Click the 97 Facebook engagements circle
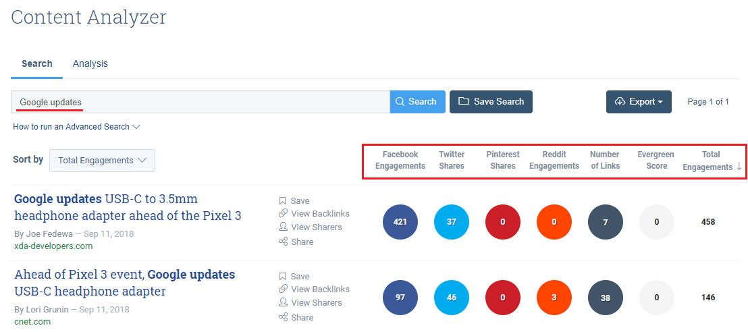The width and height of the screenshot is (748, 332). [x=400, y=297]
